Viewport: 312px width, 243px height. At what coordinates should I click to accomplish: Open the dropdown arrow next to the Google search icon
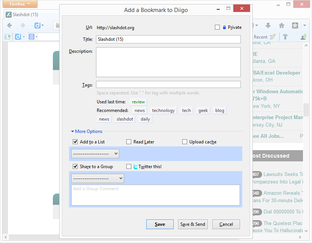coord(37,37)
